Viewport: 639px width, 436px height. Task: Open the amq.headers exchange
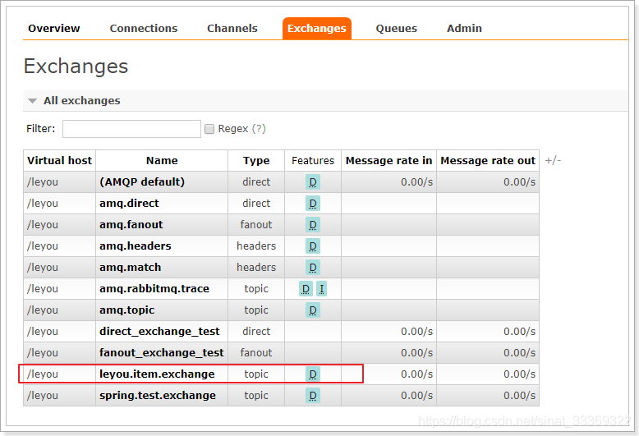[x=135, y=246]
